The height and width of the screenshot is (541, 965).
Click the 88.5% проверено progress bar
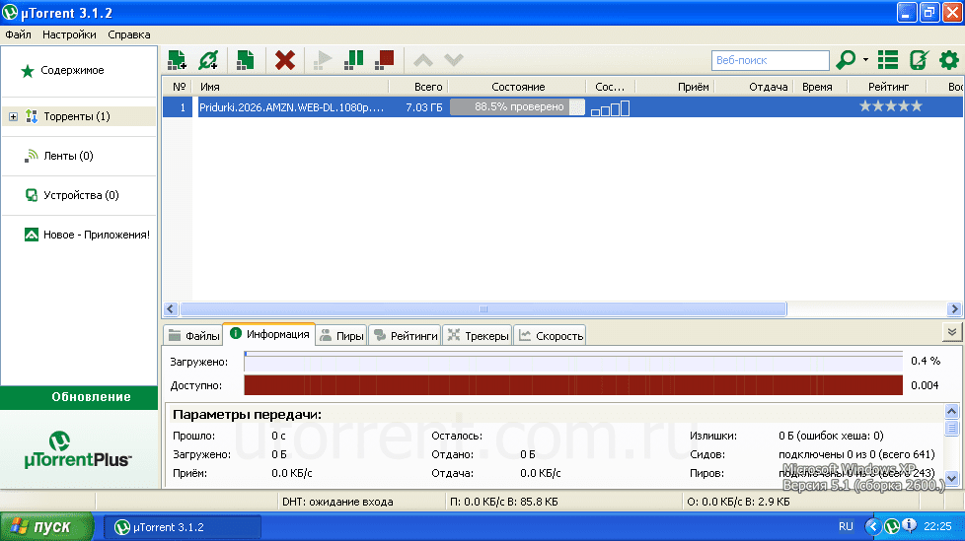point(517,107)
